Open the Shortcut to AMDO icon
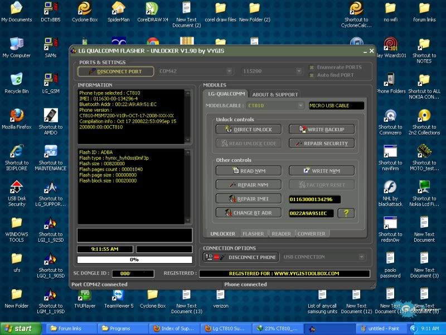 click(x=51, y=122)
